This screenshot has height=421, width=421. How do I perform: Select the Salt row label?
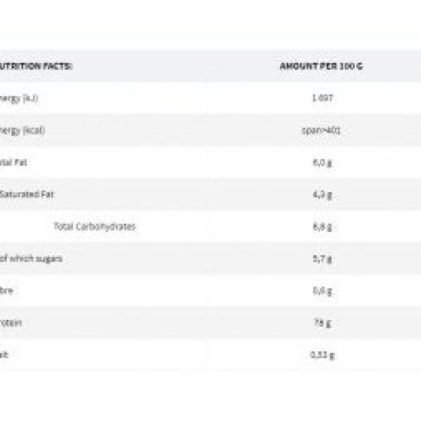(x=4, y=355)
